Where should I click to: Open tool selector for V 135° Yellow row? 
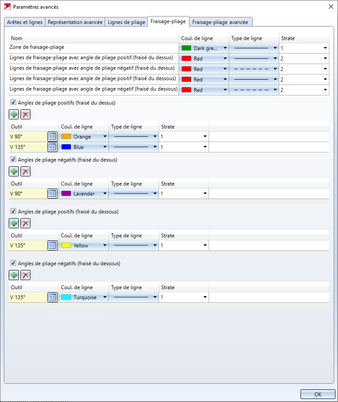point(52,246)
